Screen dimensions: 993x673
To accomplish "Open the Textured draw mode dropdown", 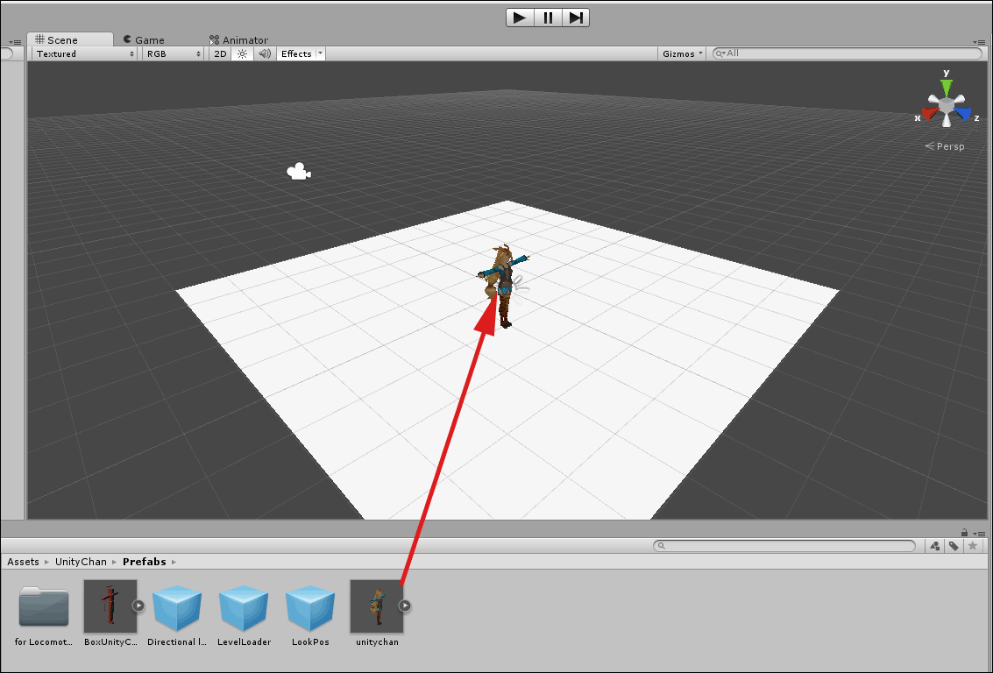I will click(85, 53).
